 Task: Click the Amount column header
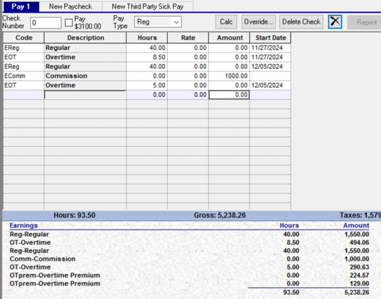pyautogui.click(x=229, y=38)
